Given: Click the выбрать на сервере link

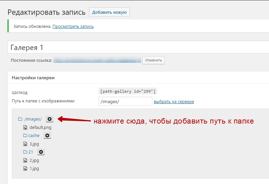Looking at the screenshot, I should tap(174, 102).
